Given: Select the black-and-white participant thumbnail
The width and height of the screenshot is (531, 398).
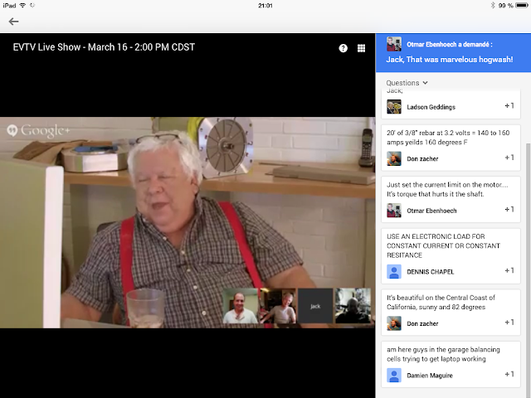Looking at the screenshot, I should pos(353,306).
